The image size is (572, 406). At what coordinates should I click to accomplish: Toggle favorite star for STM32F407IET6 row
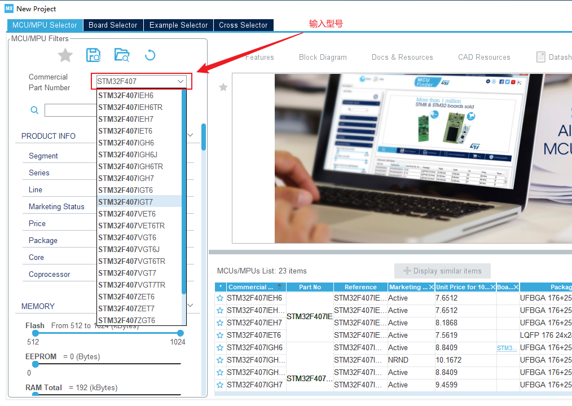pos(220,336)
